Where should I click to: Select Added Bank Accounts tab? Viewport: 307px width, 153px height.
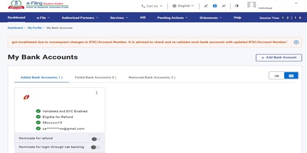coord(42,78)
